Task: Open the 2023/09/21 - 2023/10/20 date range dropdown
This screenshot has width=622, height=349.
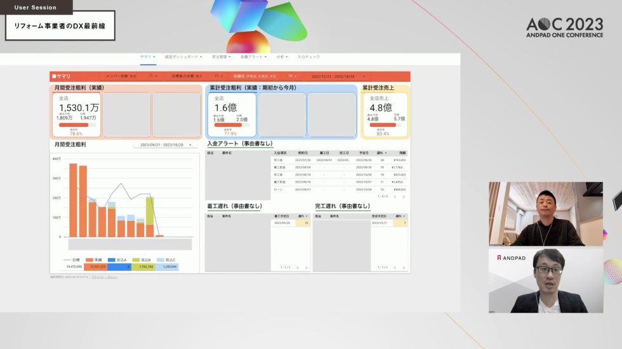Action: 166,145
